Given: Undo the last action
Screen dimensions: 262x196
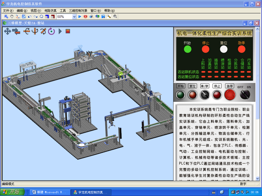Looking at the screenshot, I should 30,17.
